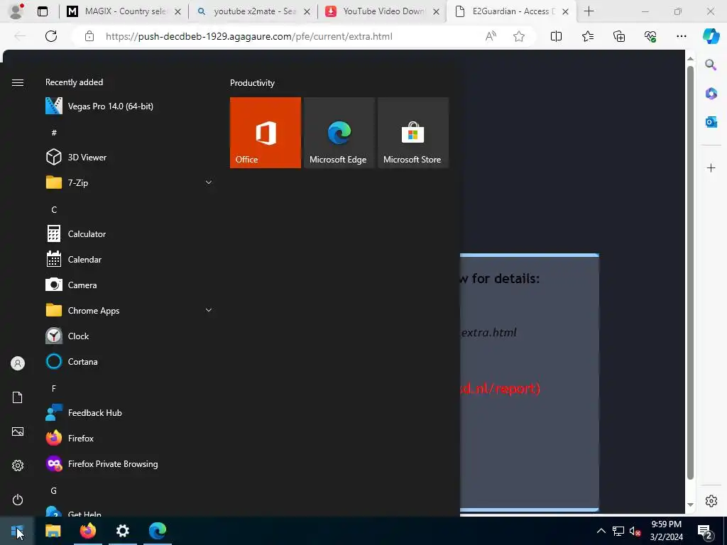
Task: Add this page to favorites star
Action: coord(519,36)
